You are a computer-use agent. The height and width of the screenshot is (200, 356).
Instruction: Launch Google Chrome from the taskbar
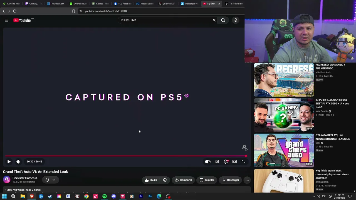click(x=86, y=196)
